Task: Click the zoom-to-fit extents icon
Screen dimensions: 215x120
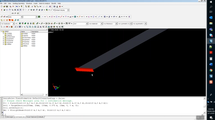Action: tap(18, 10)
